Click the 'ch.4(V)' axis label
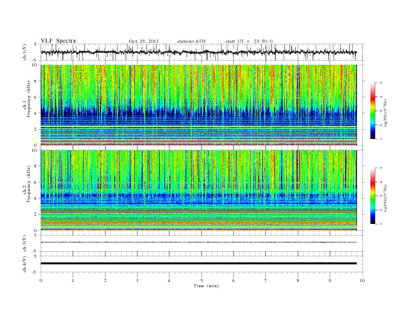Image resolution: width=408 pixels, height=315 pixels. click(25, 264)
